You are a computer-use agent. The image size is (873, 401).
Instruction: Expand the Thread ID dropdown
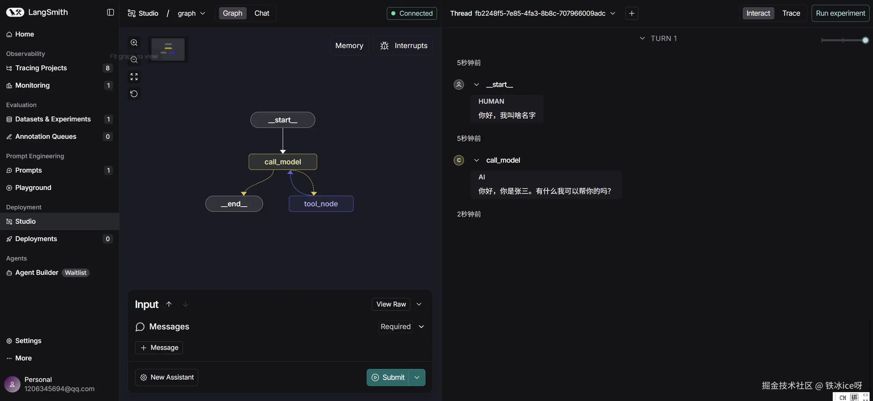coord(613,13)
